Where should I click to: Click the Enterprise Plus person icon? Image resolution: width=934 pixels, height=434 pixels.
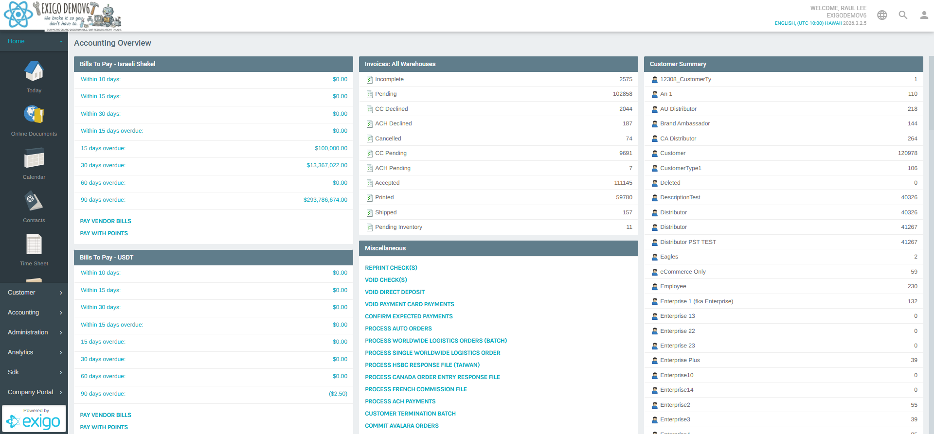coord(654,360)
